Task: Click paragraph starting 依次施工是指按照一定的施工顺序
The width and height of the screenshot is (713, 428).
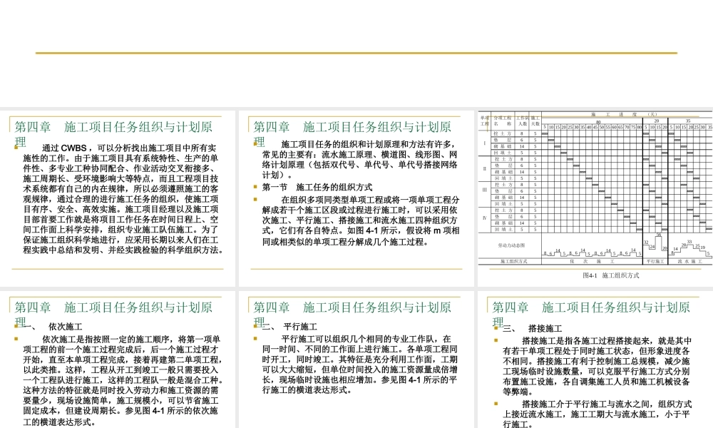Action: pos(123,380)
